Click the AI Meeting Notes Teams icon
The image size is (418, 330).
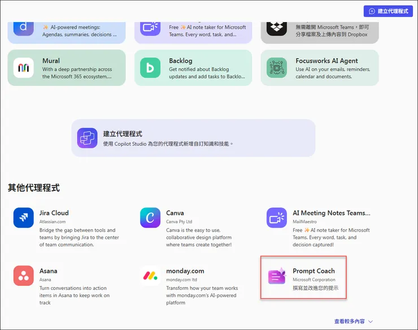pos(277,218)
